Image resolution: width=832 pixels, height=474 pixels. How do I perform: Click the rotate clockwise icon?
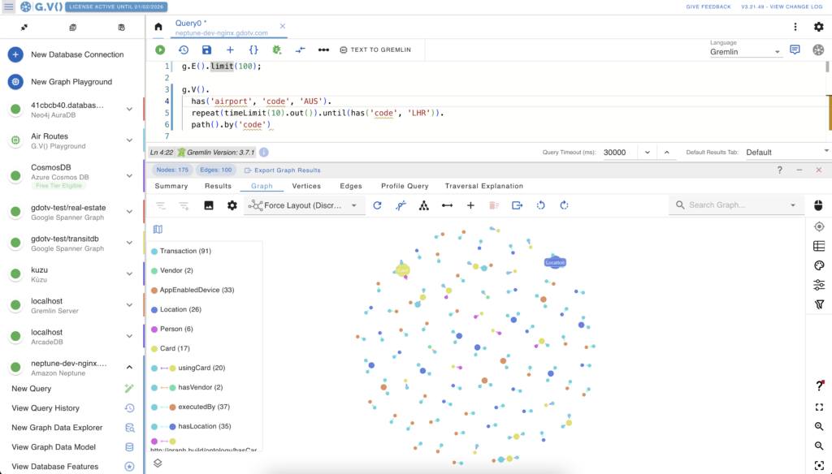[x=564, y=205]
